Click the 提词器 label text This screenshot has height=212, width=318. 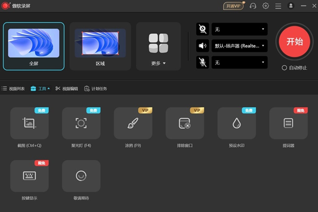[288, 145]
